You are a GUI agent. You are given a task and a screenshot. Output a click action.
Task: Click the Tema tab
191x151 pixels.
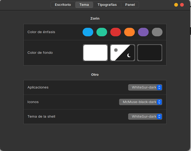(x=84, y=5)
